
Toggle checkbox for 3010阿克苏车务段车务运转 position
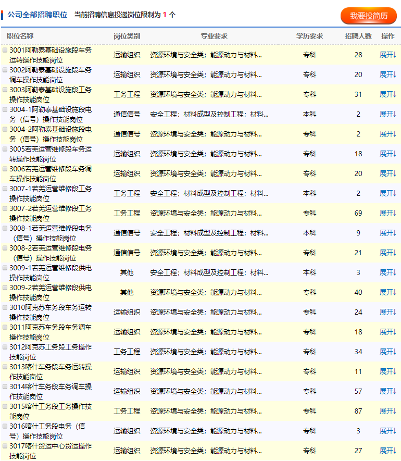pyautogui.click(x=5, y=308)
